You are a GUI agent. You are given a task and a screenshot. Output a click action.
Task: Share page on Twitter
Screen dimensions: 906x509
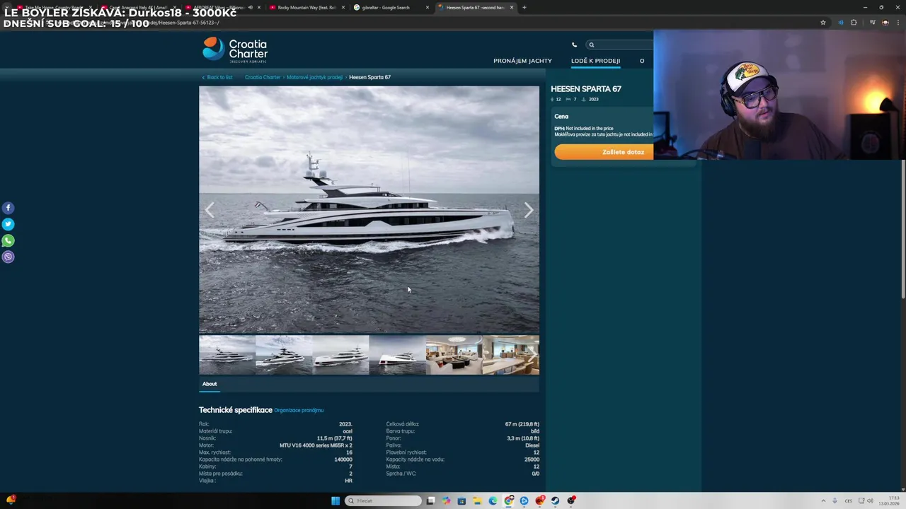pos(8,224)
